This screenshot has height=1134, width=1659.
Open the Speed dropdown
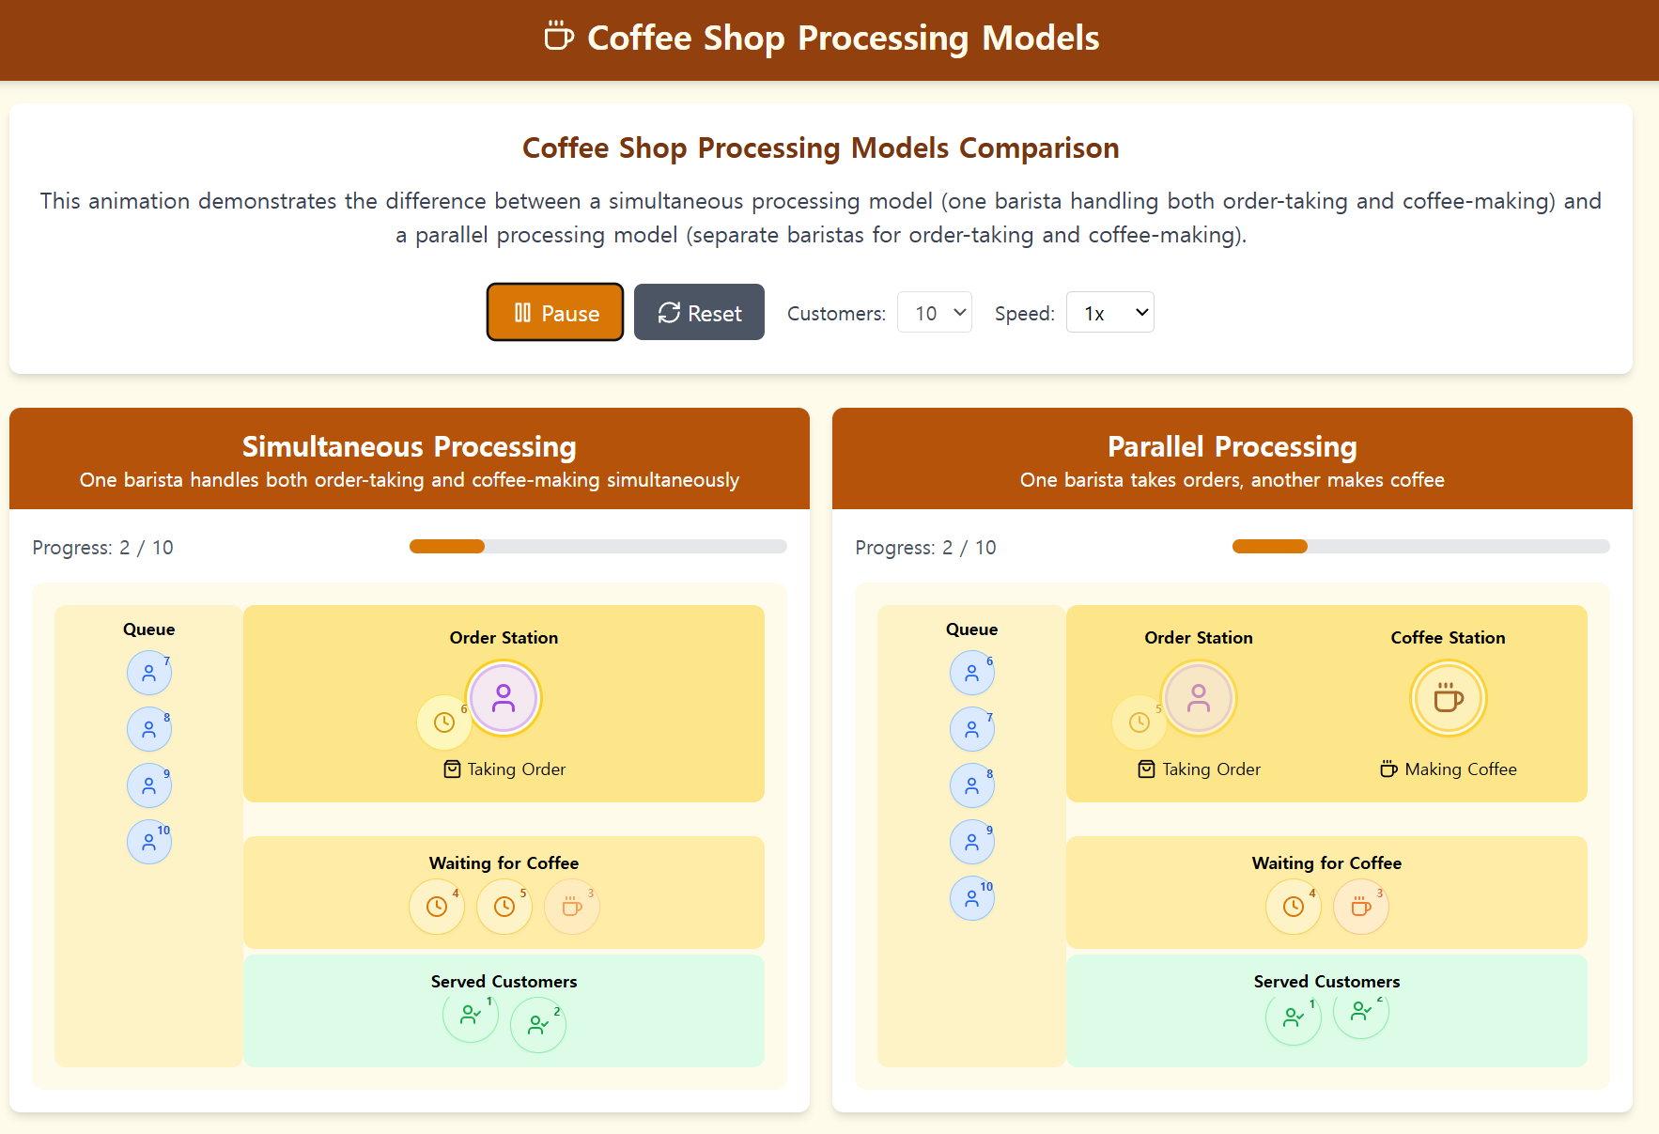click(1109, 312)
